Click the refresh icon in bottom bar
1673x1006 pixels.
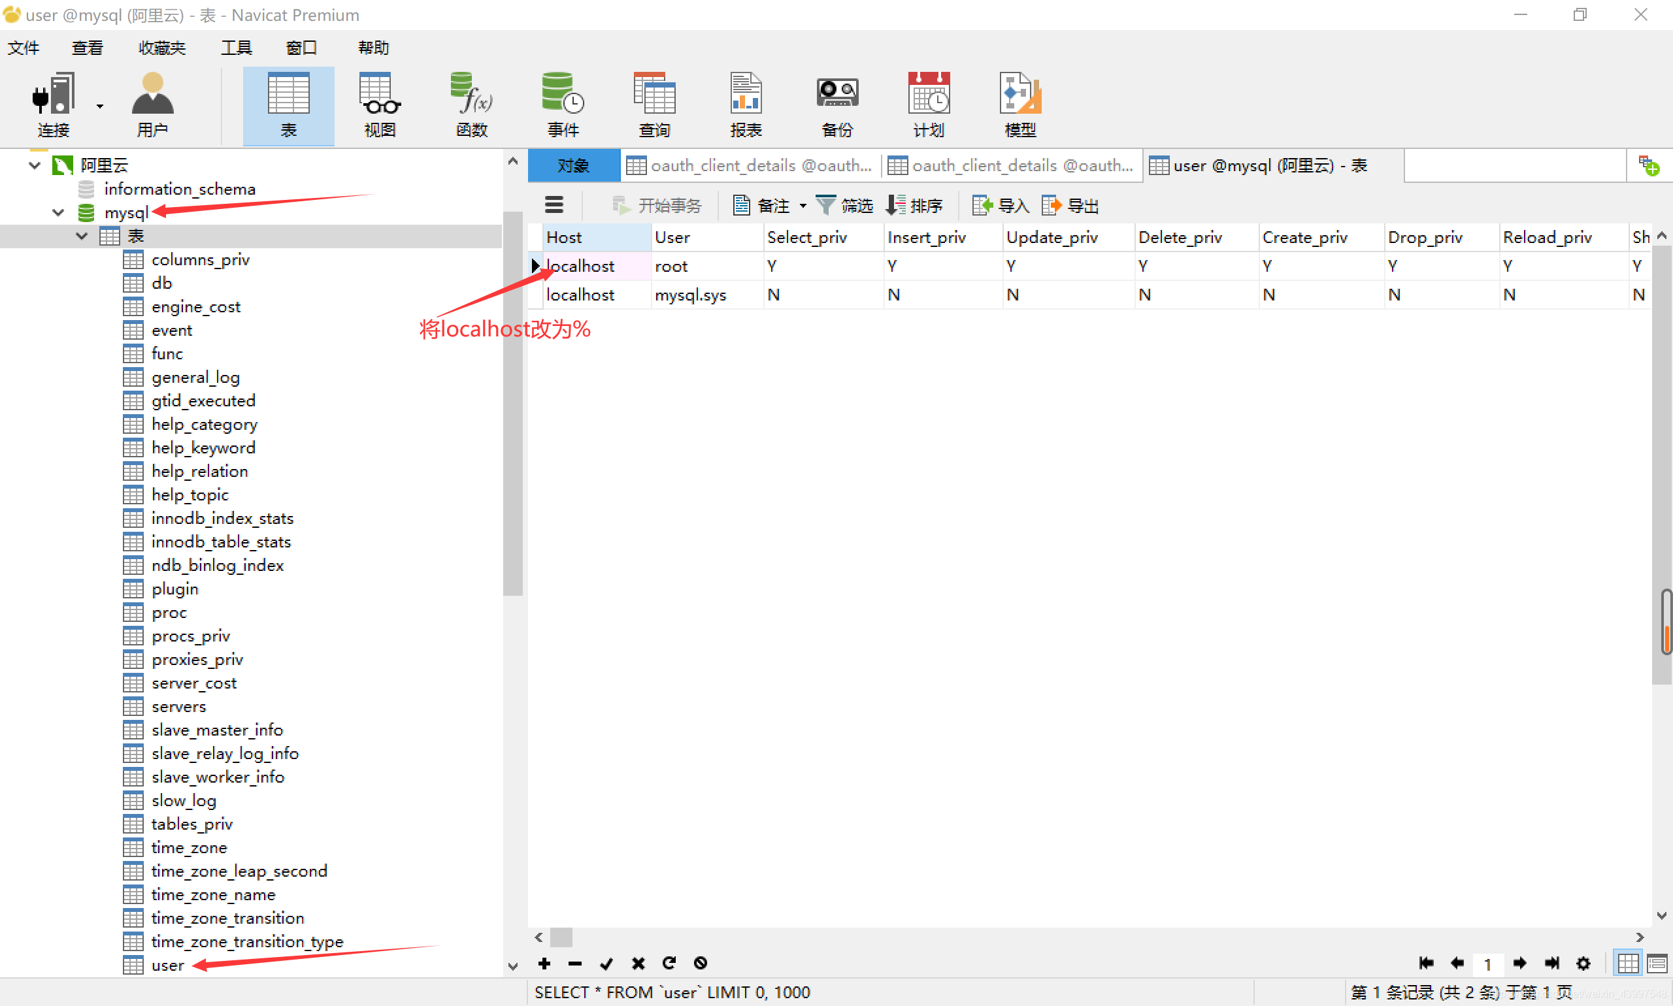[x=669, y=964]
